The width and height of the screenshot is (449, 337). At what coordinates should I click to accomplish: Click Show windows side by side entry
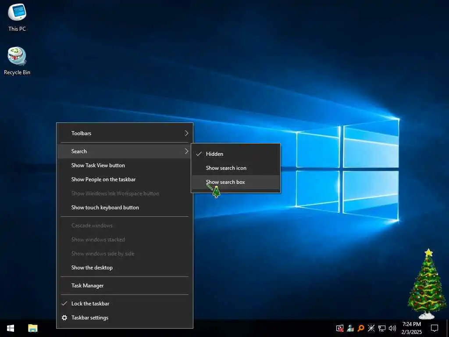(125, 254)
